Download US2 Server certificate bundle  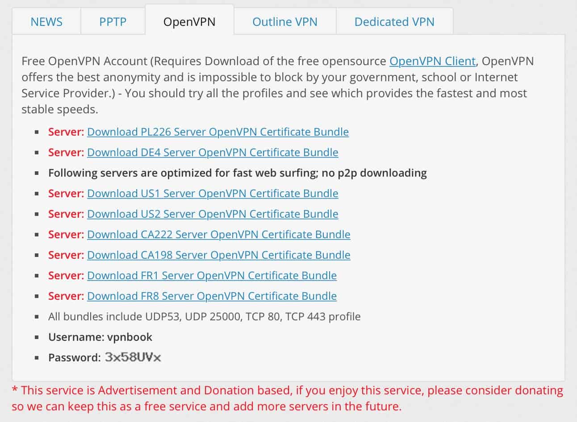pyautogui.click(x=213, y=214)
